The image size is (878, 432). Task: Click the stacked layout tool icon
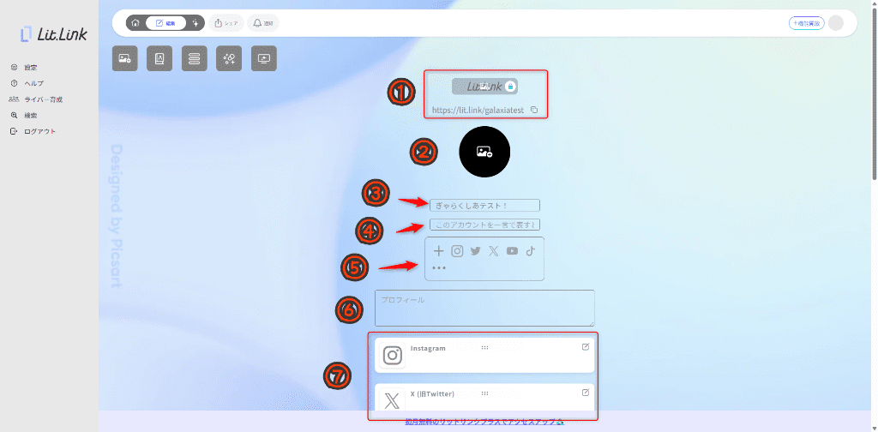(195, 58)
